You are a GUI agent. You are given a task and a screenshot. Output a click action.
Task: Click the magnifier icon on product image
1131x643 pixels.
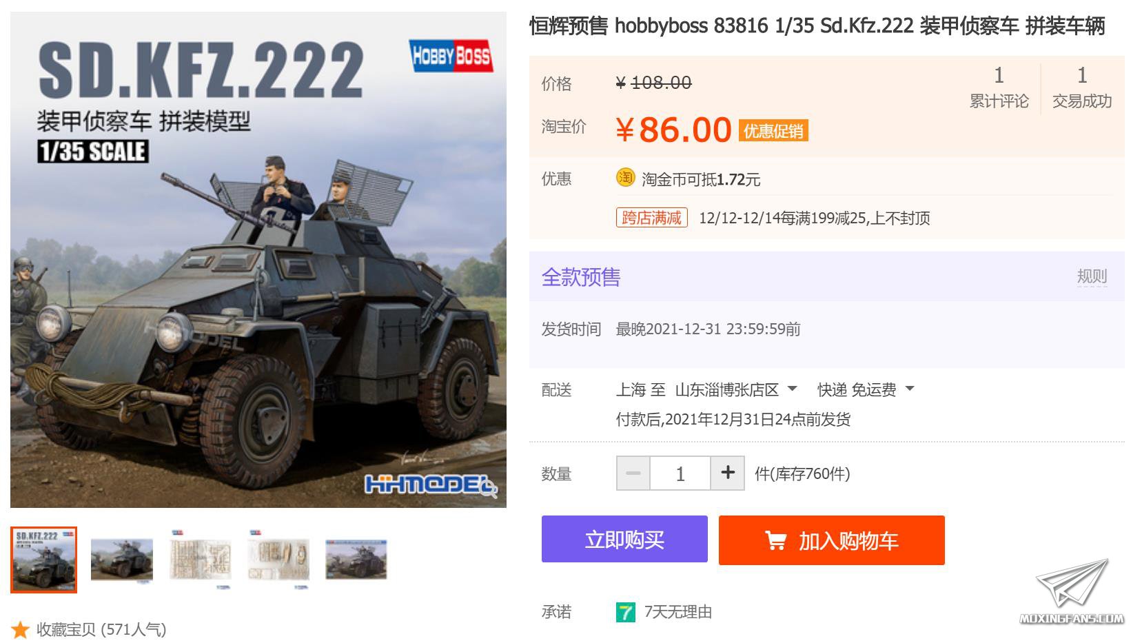pyautogui.click(x=489, y=489)
